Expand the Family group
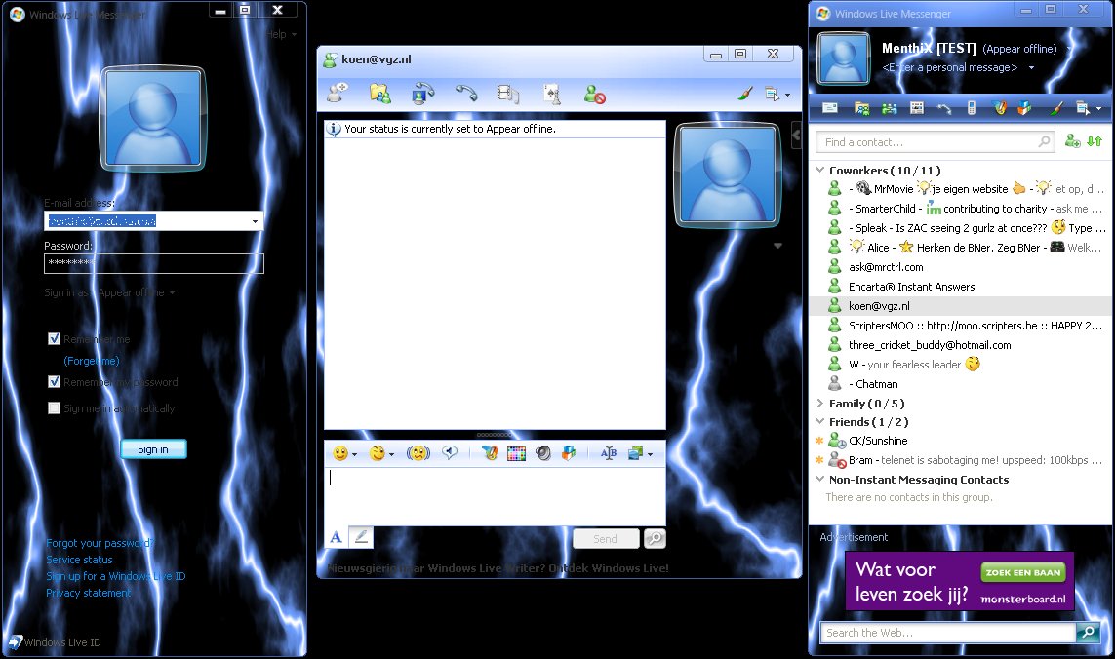This screenshot has width=1115, height=659. 819,403
